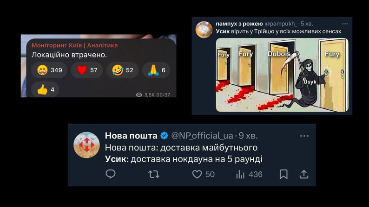Open more options on пампух з рожею tweet
The image size is (369, 207).
point(345,24)
